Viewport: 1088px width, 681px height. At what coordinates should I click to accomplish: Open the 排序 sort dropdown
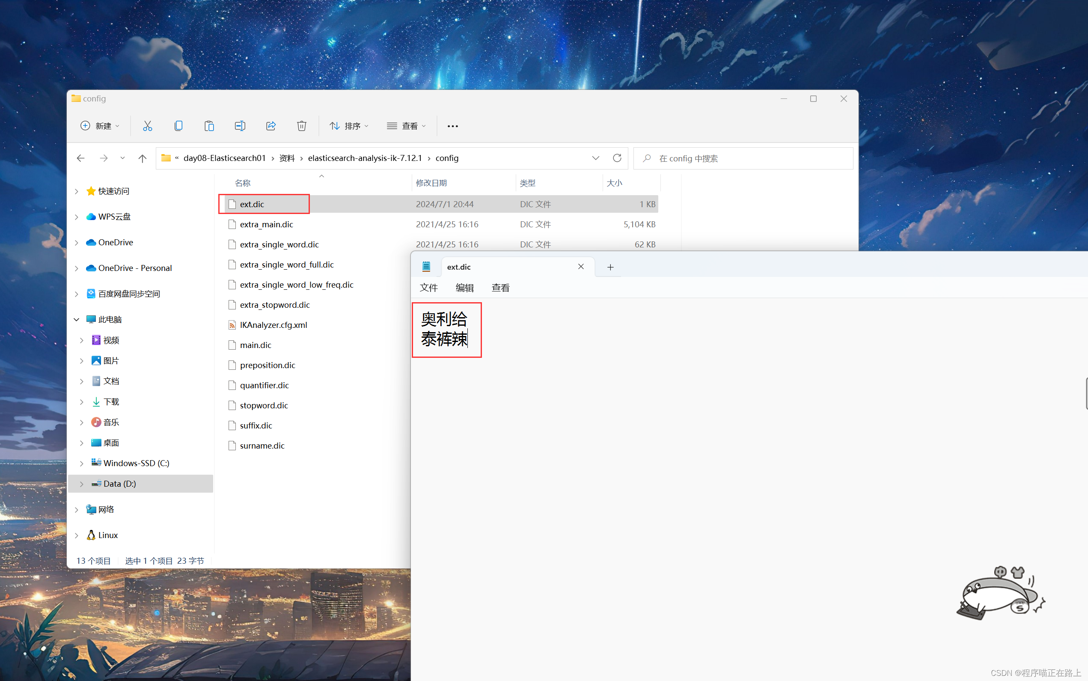pos(349,126)
